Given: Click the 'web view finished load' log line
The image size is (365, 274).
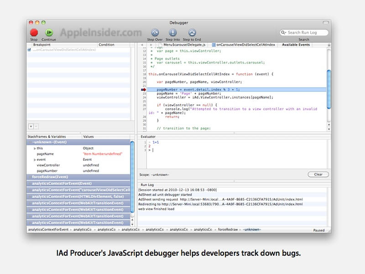Looking at the screenshot, I should (x=156, y=209).
